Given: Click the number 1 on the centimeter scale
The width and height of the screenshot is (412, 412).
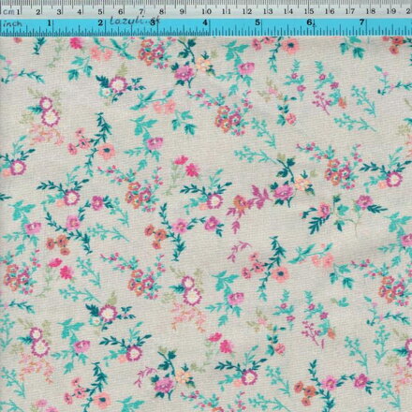Looking at the screenshot, I should pos(18,12).
